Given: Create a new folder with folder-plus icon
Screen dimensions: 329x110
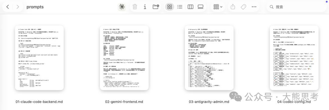Looking at the screenshot, I should click(156, 7).
